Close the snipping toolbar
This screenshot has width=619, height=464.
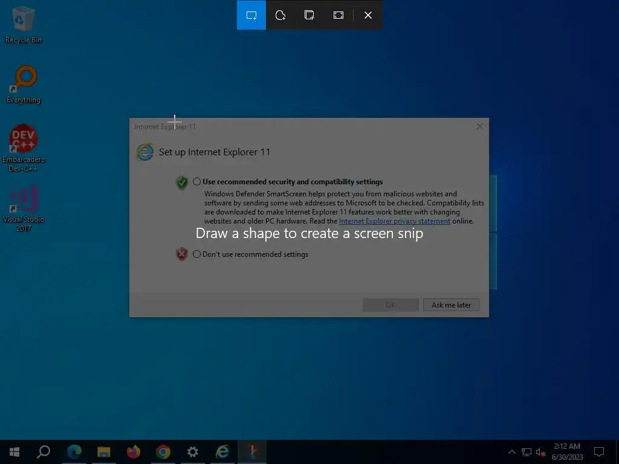click(368, 15)
